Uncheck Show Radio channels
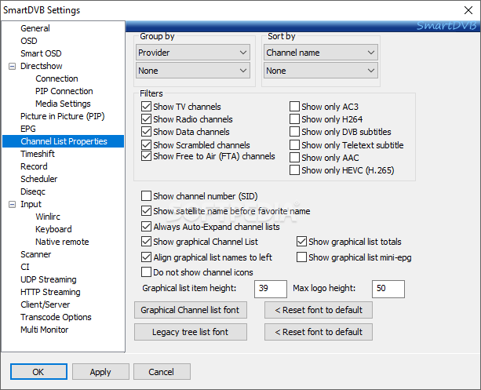481x390 pixels. 146,119
